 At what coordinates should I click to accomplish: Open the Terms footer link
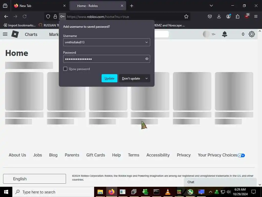click(134, 155)
